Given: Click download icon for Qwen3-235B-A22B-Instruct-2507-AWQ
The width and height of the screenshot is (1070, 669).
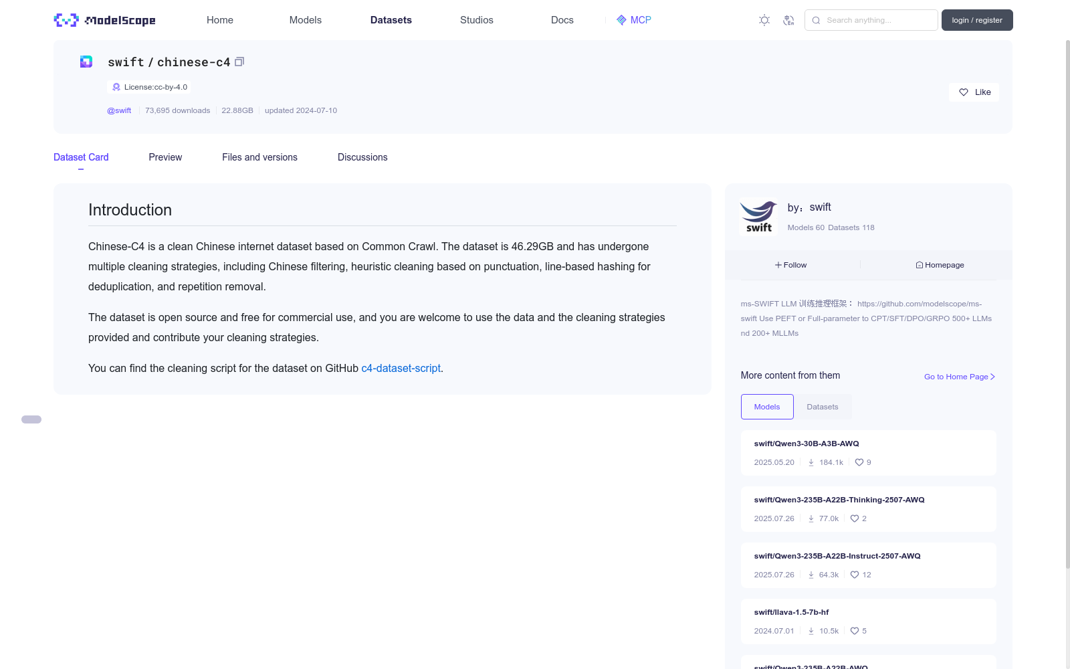Looking at the screenshot, I should 811,575.
